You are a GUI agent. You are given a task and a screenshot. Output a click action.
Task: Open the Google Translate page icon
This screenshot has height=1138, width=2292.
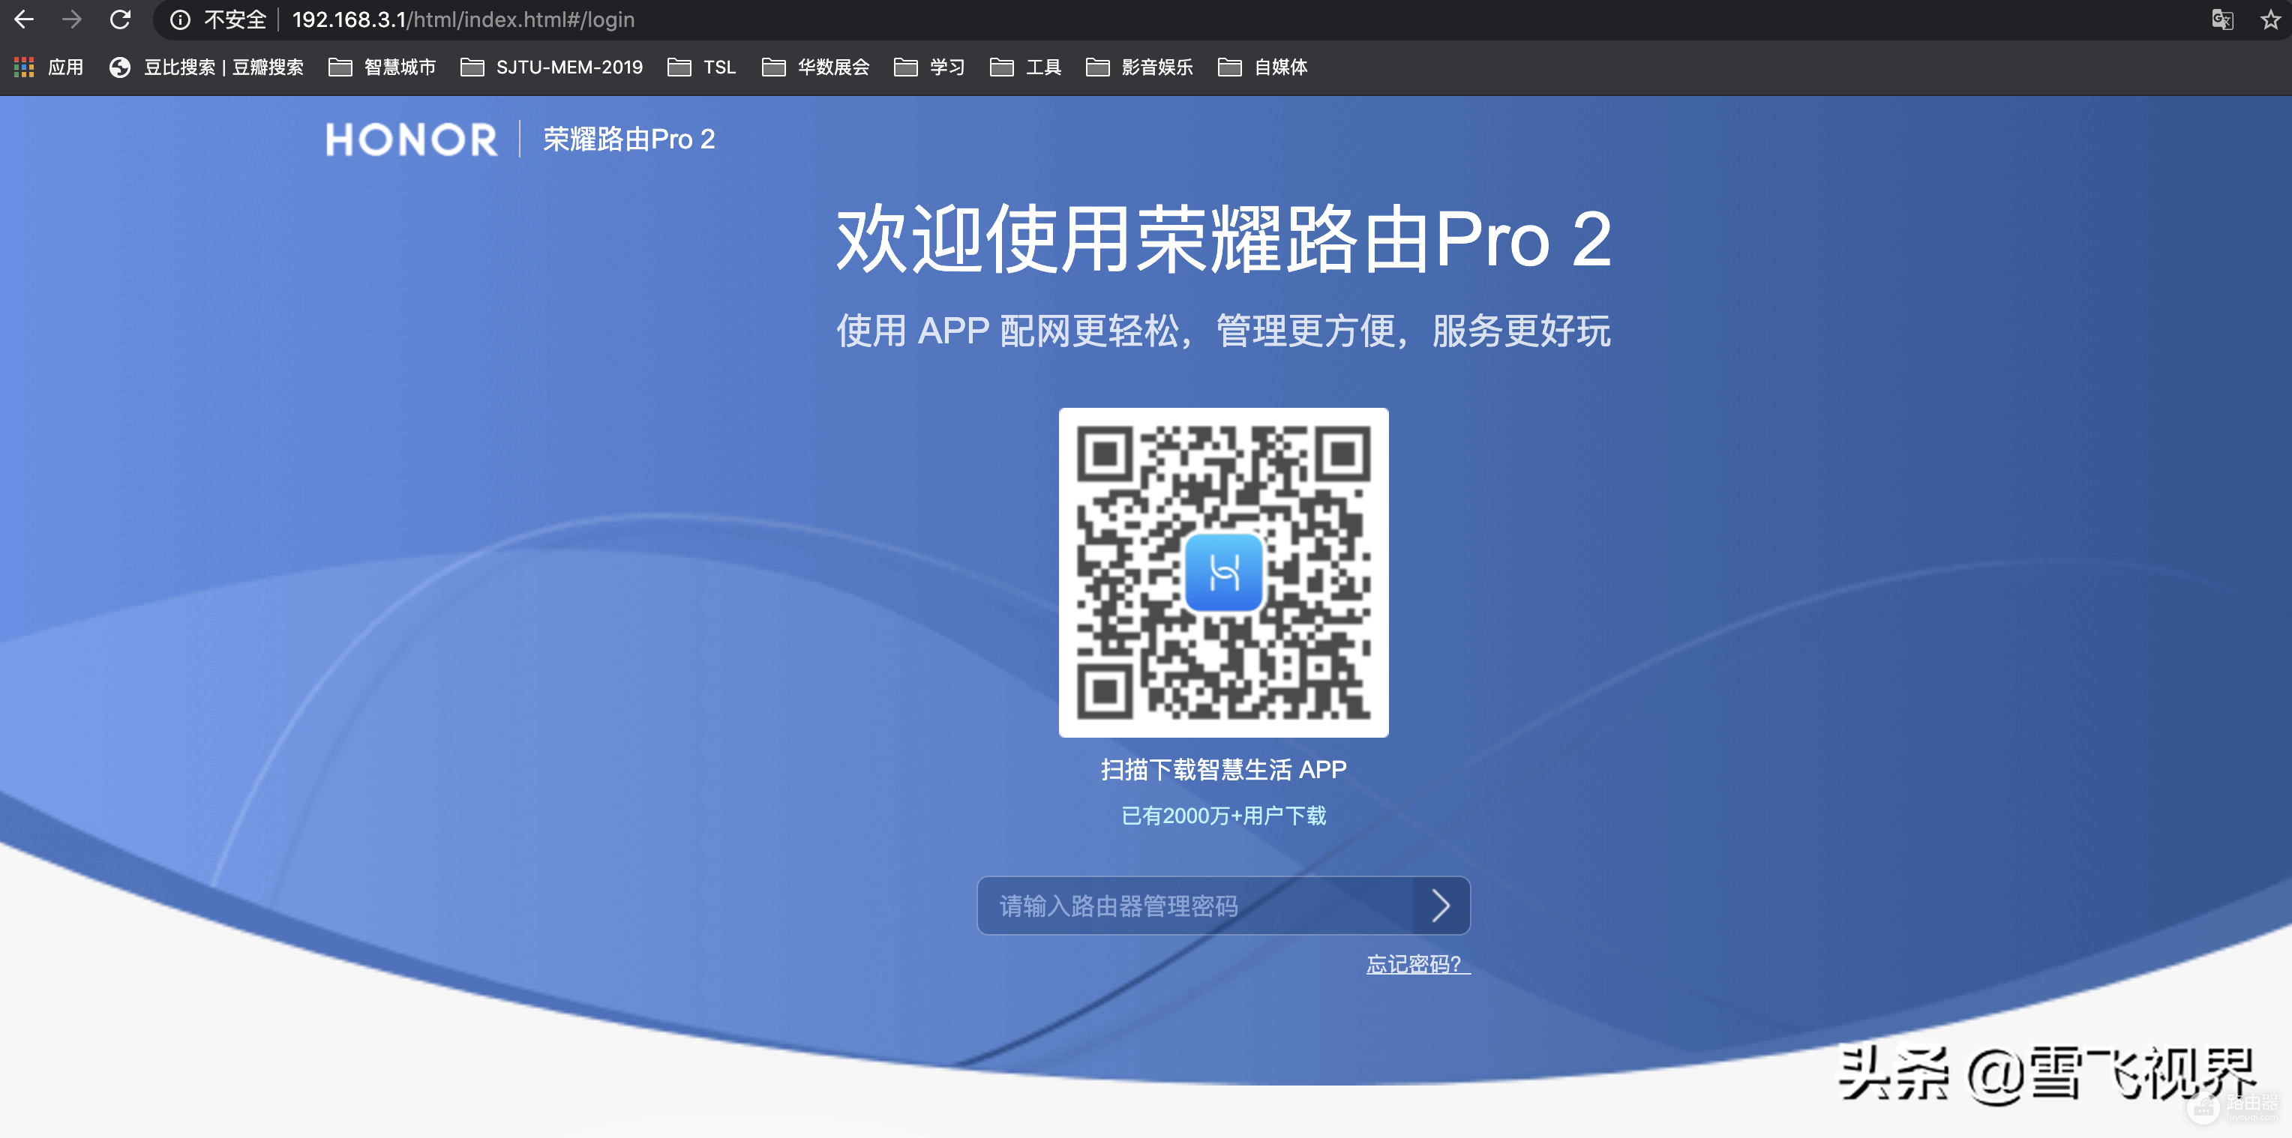click(2221, 19)
